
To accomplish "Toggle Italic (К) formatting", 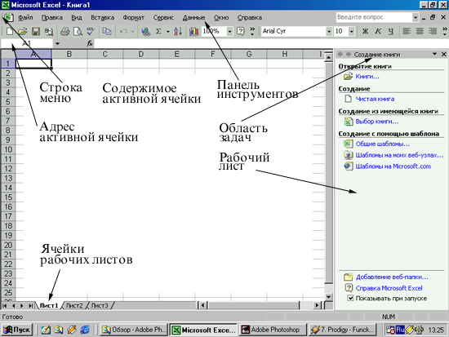I will [x=378, y=31].
